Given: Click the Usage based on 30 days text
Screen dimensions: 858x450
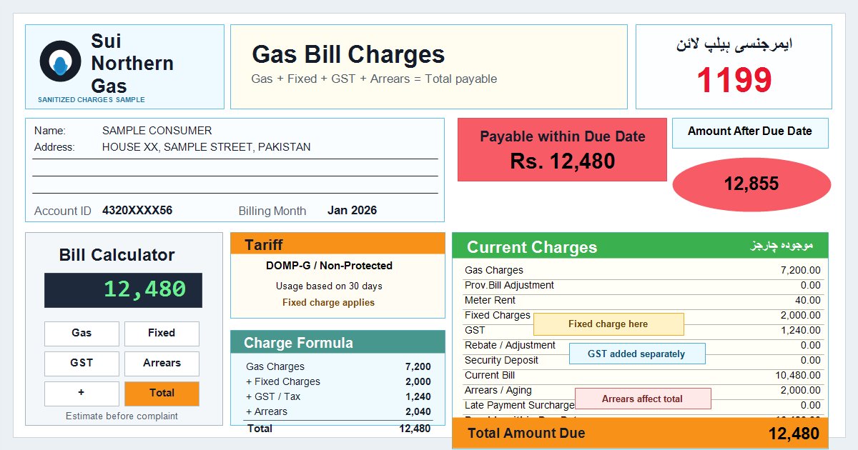Looking at the screenshot, I should tap(329, 286).
